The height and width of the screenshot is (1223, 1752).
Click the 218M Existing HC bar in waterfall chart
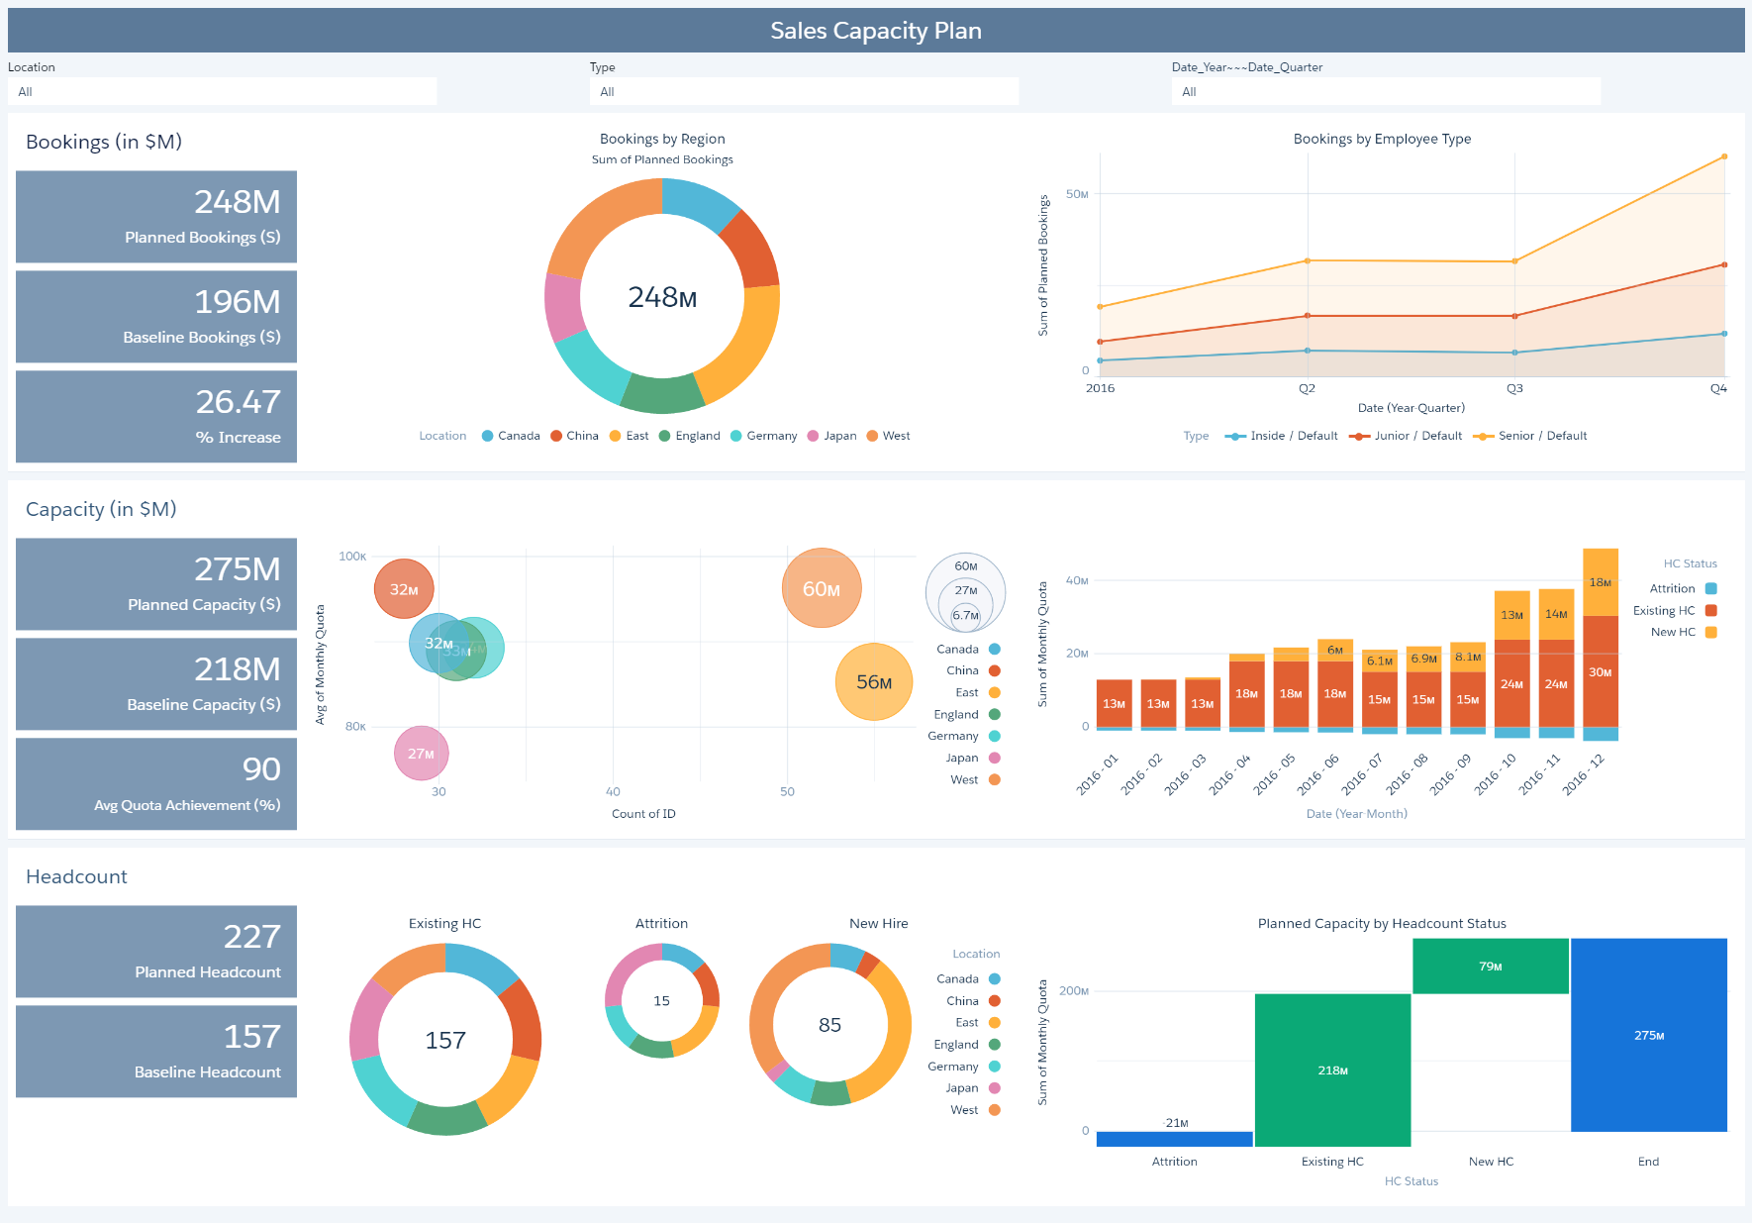point(1333,1070)
